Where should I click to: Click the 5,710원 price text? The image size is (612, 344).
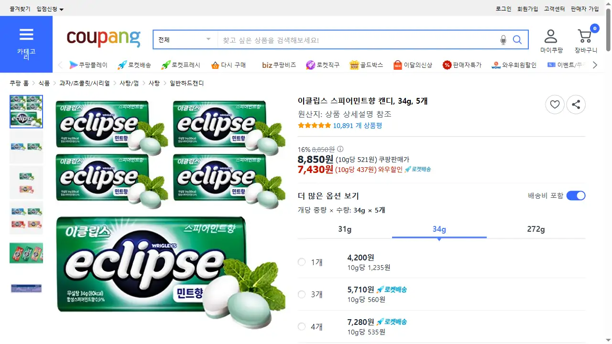click(361, 290)
